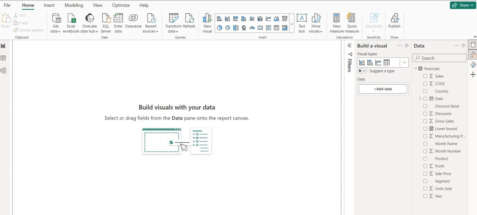Expand the Date field hierarchy
The image size is (477, 215).
[420, 99]
